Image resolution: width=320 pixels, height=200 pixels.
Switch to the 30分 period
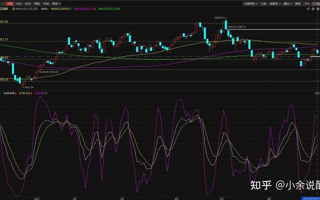coord(19,4)
